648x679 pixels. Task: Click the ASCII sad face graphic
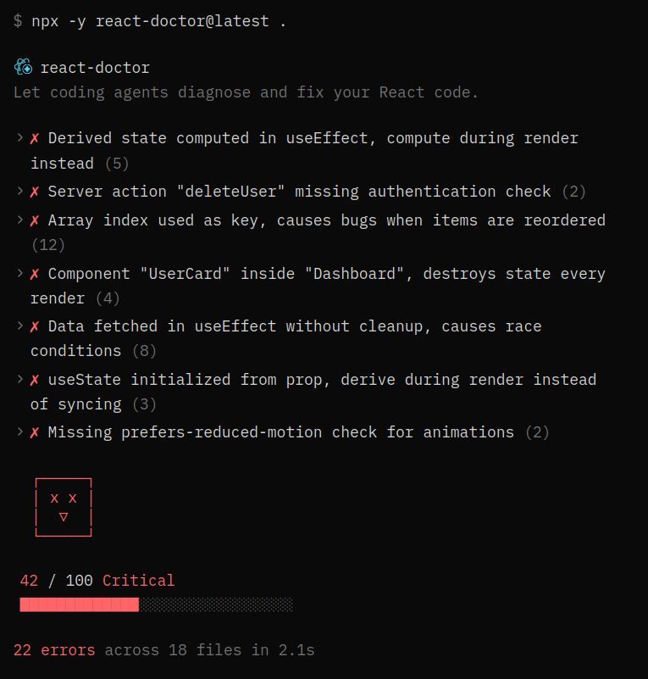pyautogui.click(x=64, y=507)
